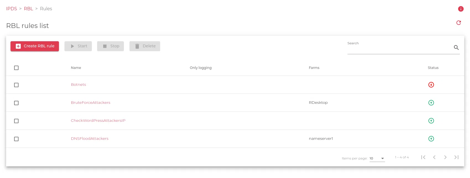Open RBL breadcrumb link
Screen dimensions: 470x178
coord(28,9)
